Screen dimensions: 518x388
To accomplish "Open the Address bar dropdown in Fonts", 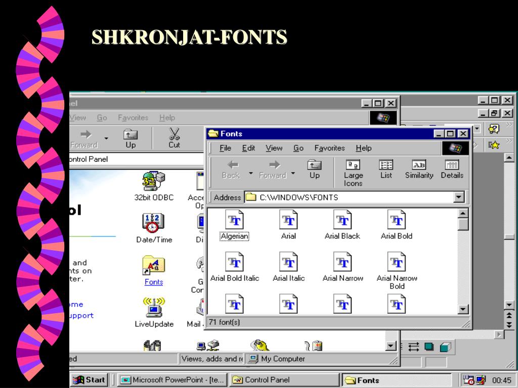I will point(458,198).
